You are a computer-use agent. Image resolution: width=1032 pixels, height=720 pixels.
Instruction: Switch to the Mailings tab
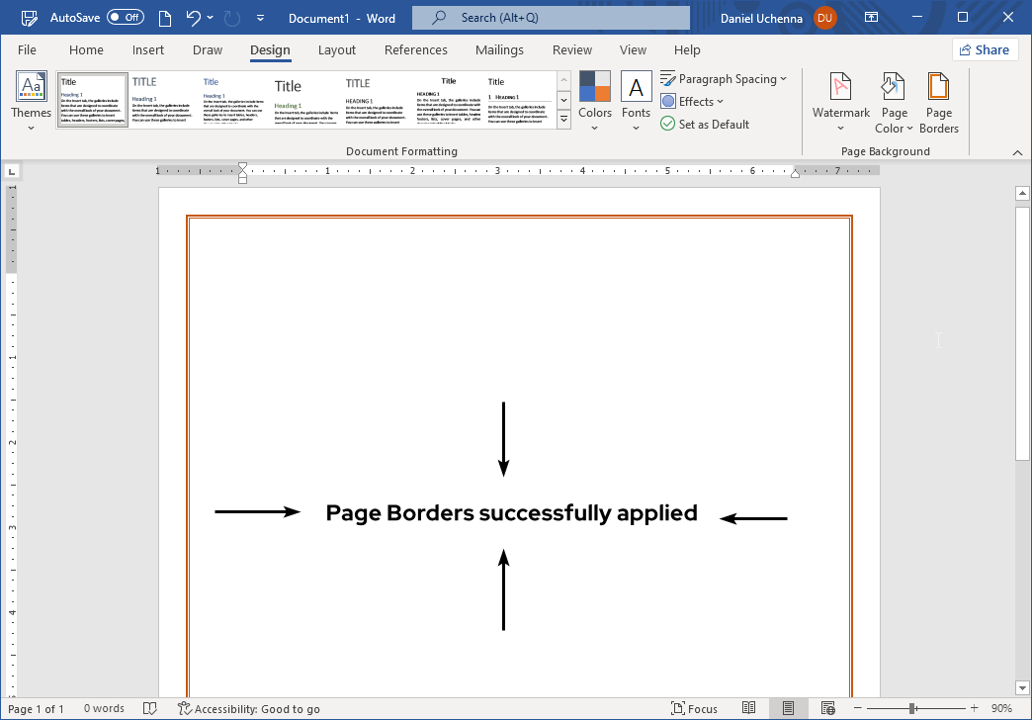(499, 49)
